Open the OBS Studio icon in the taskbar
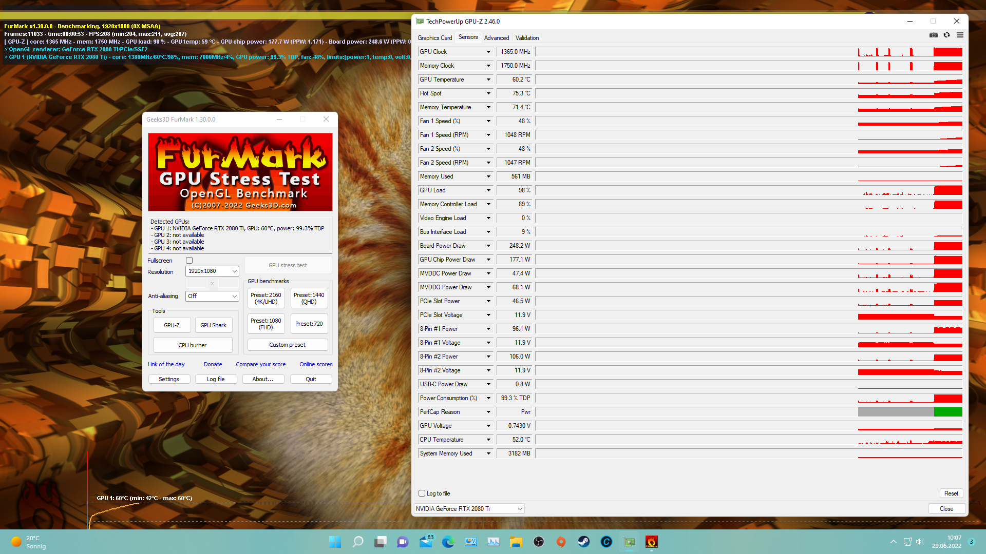Image resolution: width=986 pixels, height=554 pixels. [x=538, y=542]
